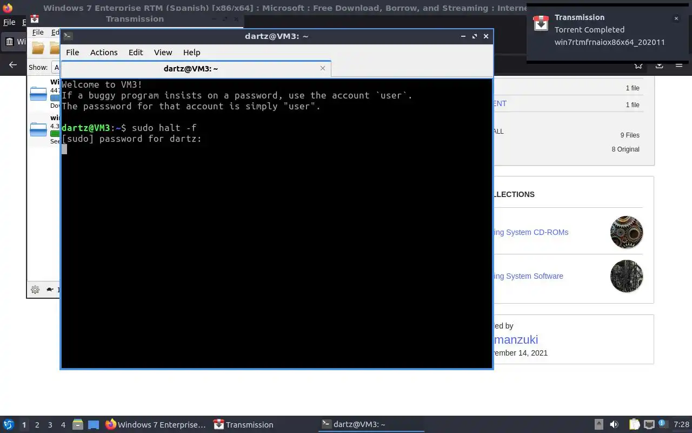Click the Transmission app icon in its title bar
Viewport: 692px width, 433px height.
(x=35, y=19)
